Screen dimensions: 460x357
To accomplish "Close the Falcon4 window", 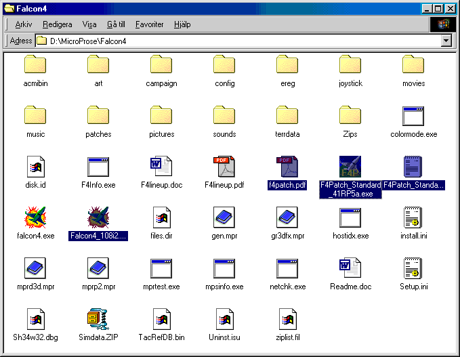I will [451, 9].
